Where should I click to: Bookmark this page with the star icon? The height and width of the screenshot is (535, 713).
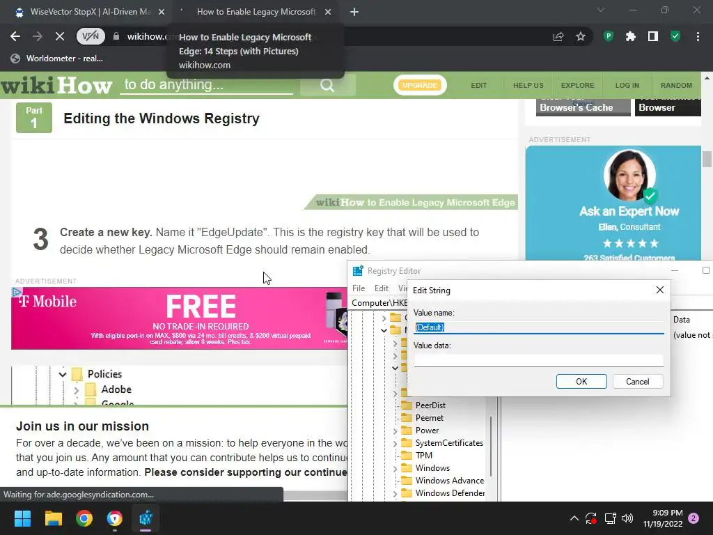click(x=581, y=36)
